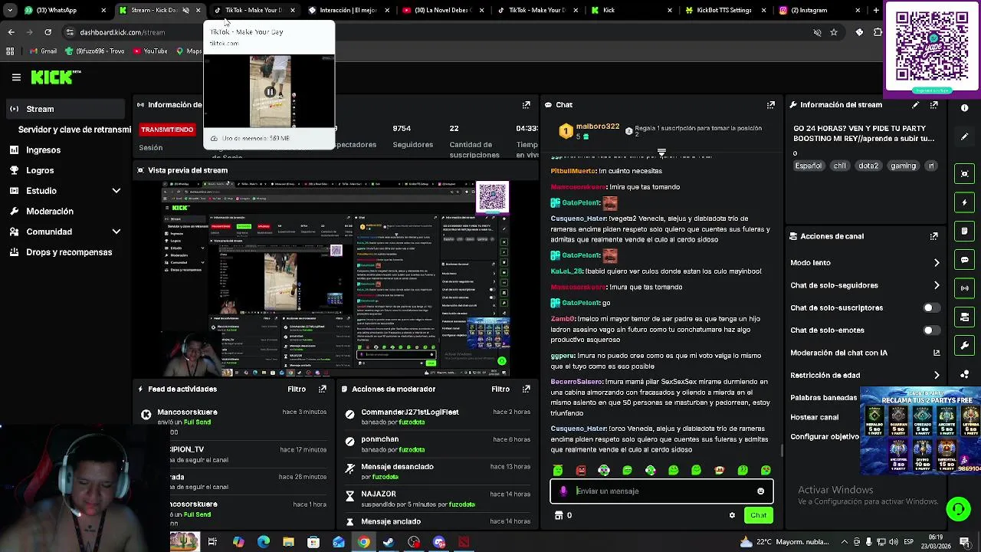Screen dimensions: 981x552
Task: Open the Gmail bookmark
Action: [43, 51]
